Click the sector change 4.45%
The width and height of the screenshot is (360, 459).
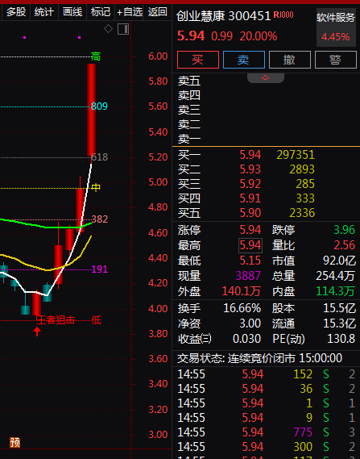336,37
